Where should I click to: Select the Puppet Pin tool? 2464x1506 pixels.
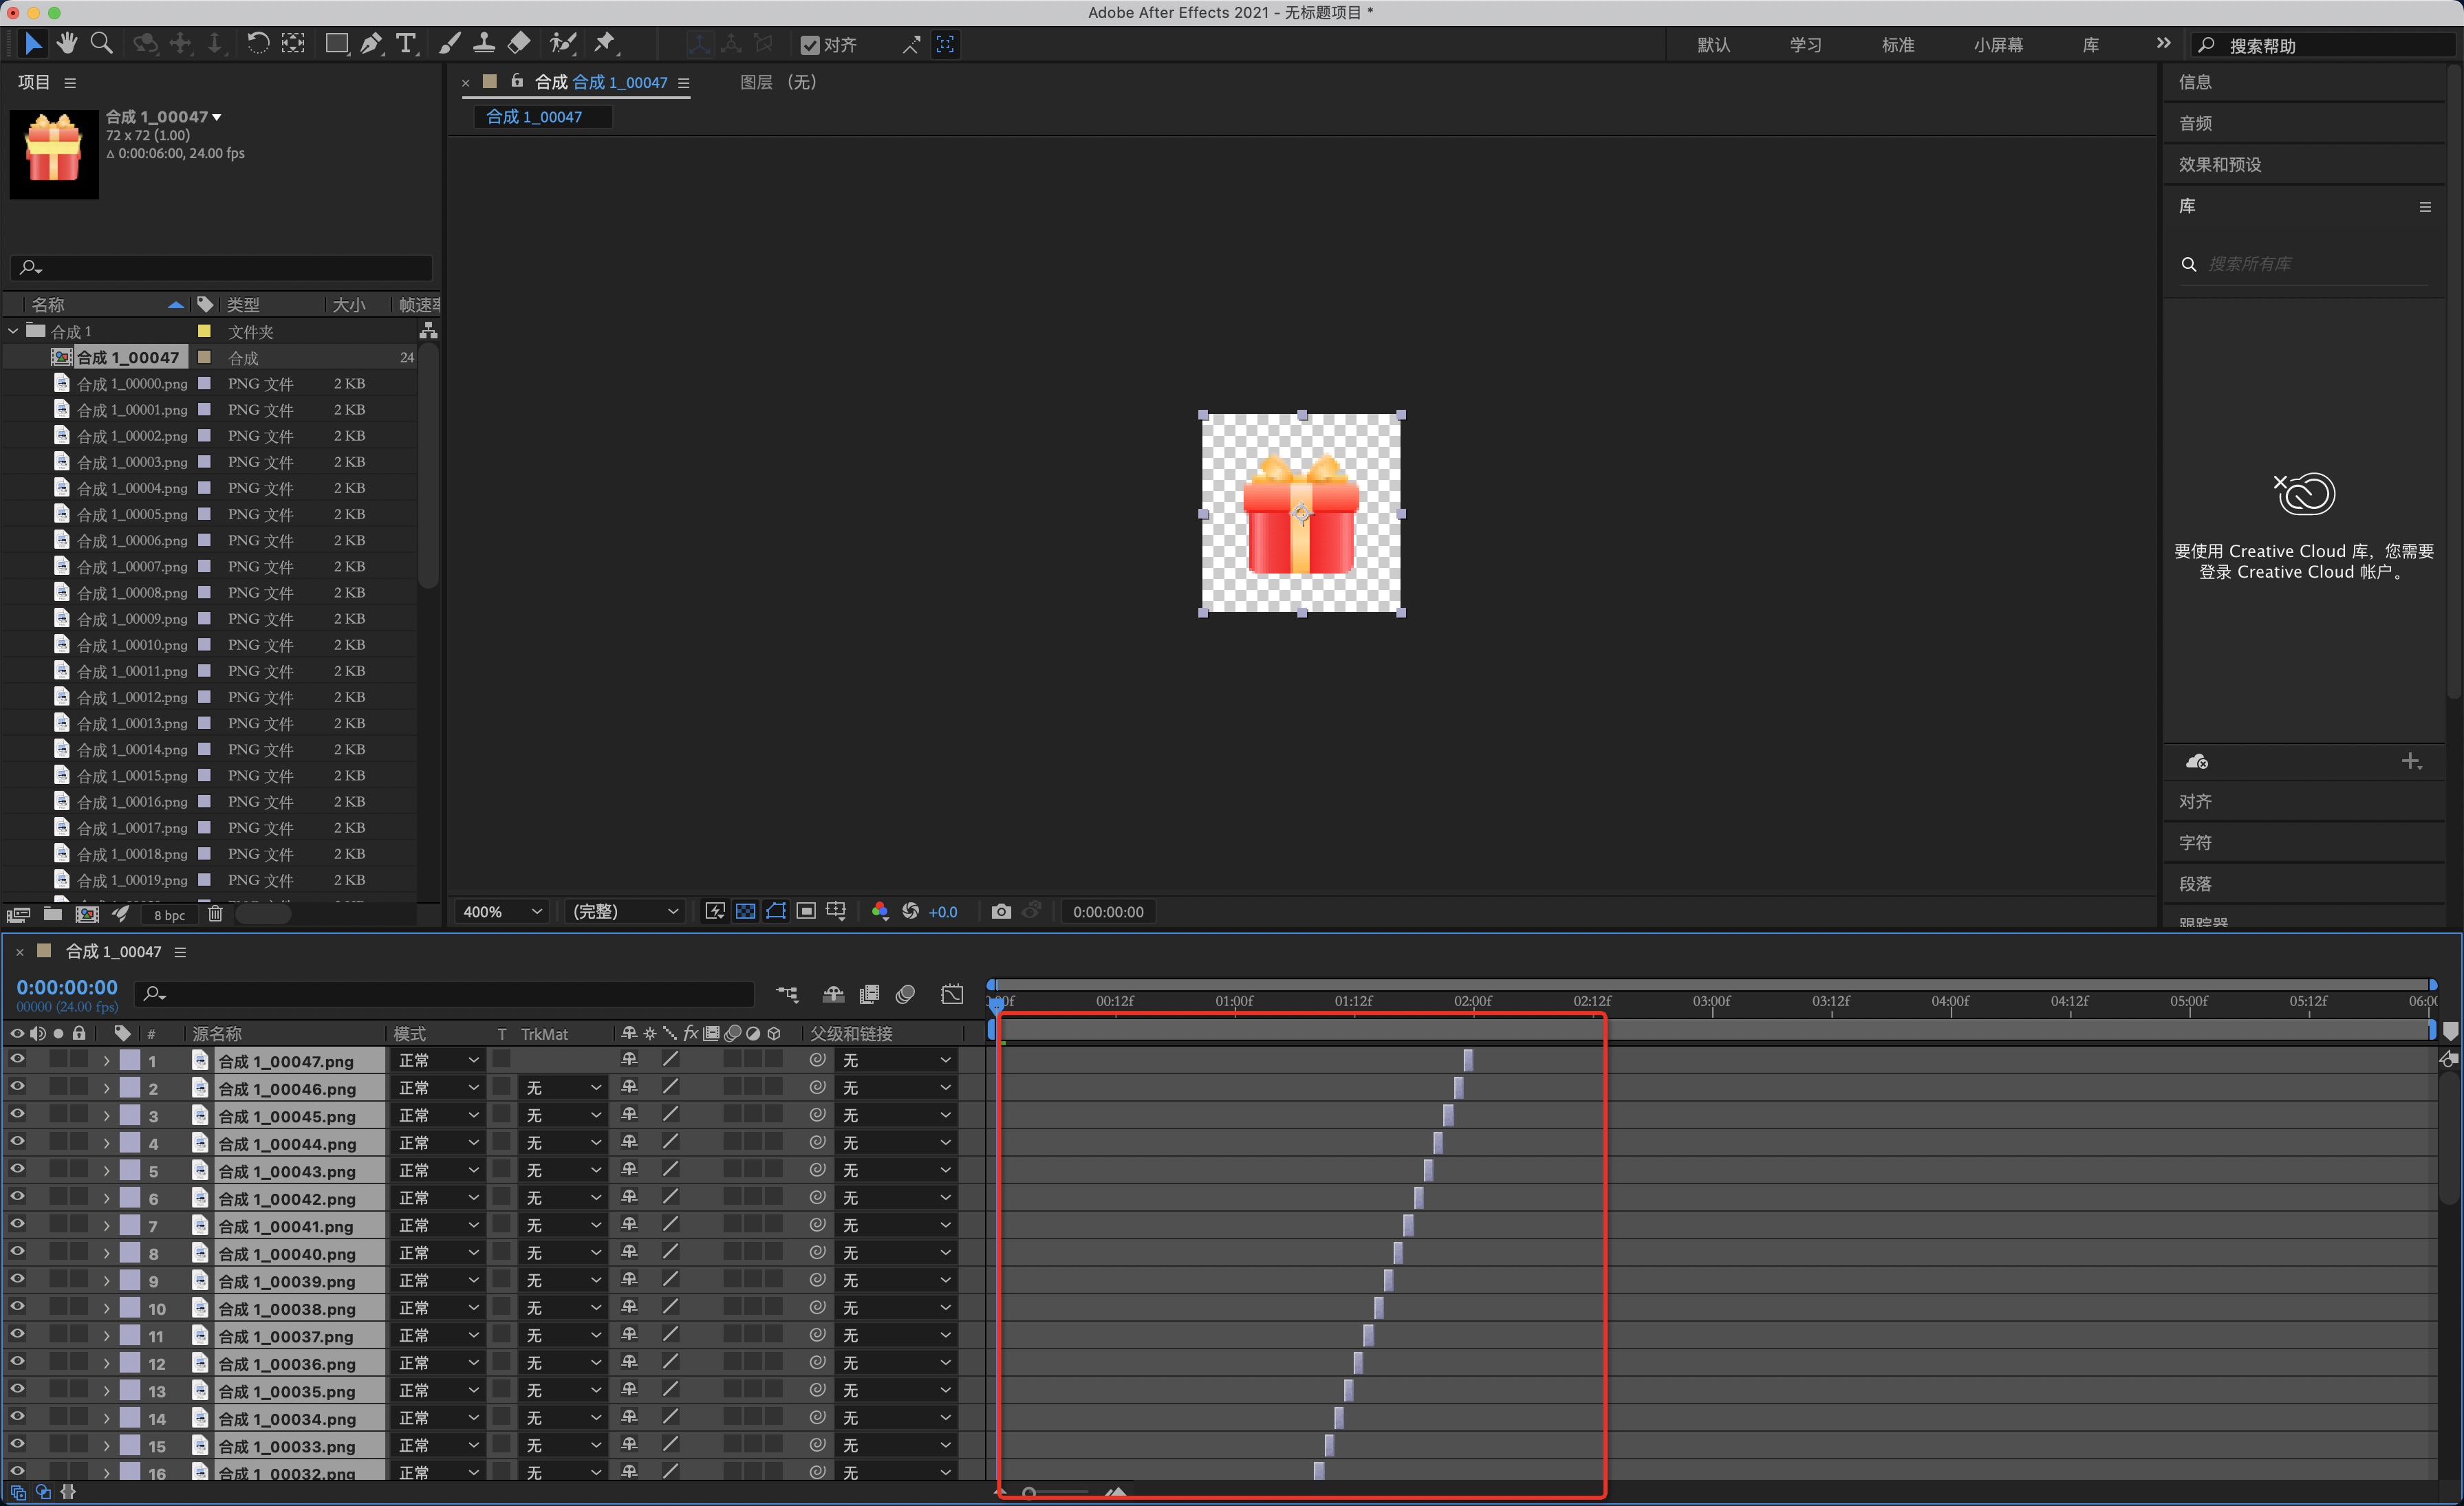604,43
